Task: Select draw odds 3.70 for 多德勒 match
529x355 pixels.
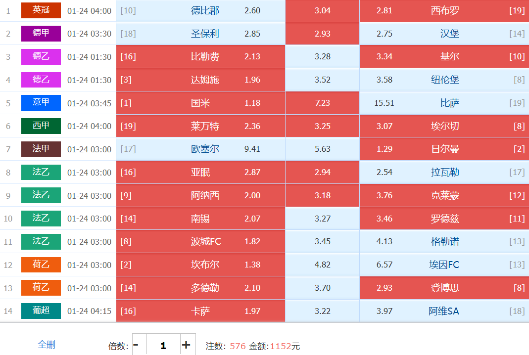Action: point(322,288)
